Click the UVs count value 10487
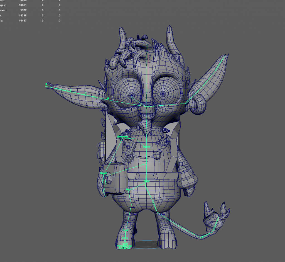 tap(23, 21)
